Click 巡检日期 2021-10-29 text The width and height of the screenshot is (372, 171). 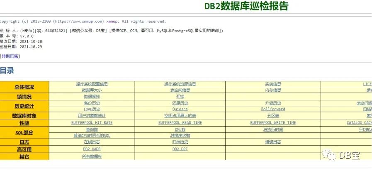(x=21, y=47)
